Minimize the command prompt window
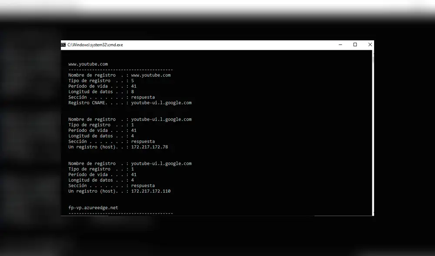 340,45
